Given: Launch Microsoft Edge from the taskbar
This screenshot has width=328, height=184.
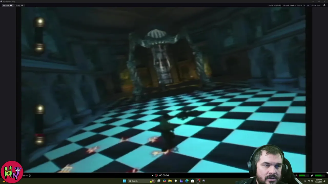Looking at the screenshot, I should coord(187,181).
